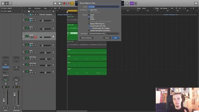Open the Drag No Overlap dropdown
199x112 pixels.
coord(164,8)
